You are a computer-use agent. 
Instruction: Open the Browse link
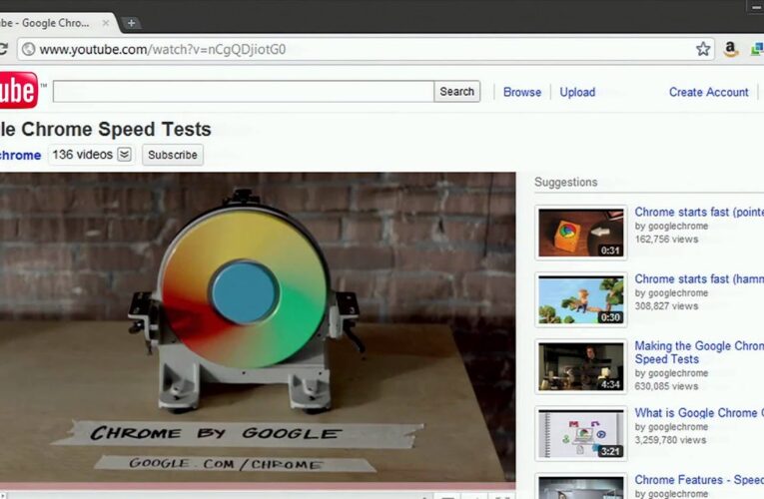coord(522,92)
